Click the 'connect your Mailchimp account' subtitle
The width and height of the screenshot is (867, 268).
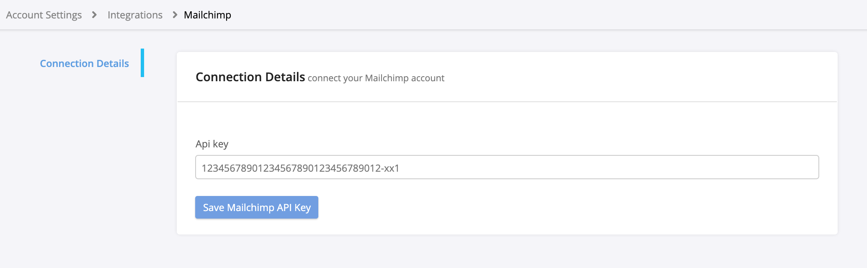point(376,78)
